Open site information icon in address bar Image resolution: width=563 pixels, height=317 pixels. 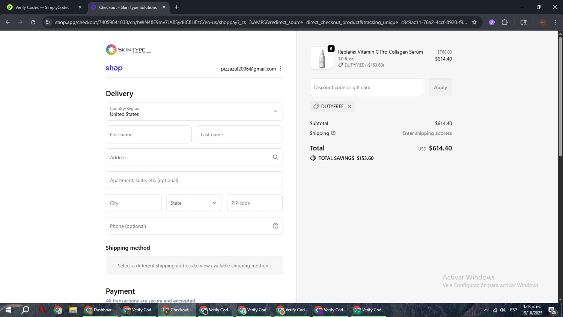(x=48, y=23)
